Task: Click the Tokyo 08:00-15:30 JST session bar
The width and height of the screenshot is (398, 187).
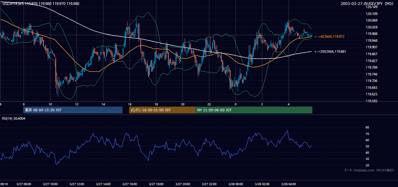Action: click(x=73, y=110)
